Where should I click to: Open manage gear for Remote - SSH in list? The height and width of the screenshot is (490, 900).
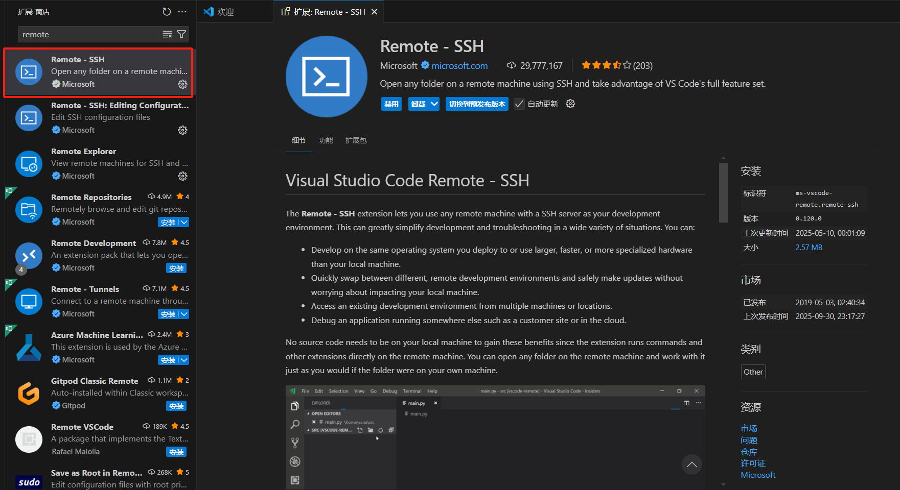182,84
